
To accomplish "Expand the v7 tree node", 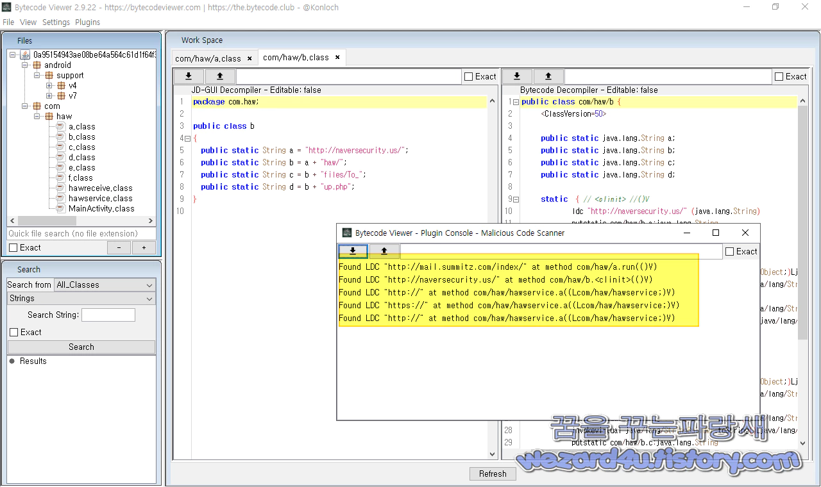I will pyautogui.click(x=49, y=96).
